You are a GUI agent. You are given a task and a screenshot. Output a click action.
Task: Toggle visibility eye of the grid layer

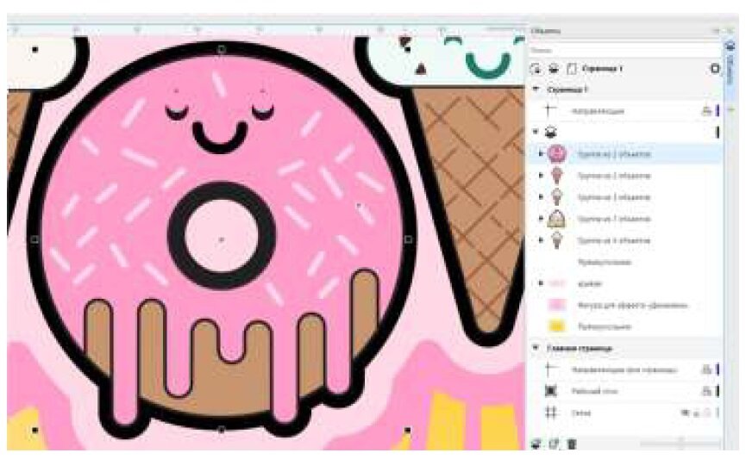click(685, 412)
